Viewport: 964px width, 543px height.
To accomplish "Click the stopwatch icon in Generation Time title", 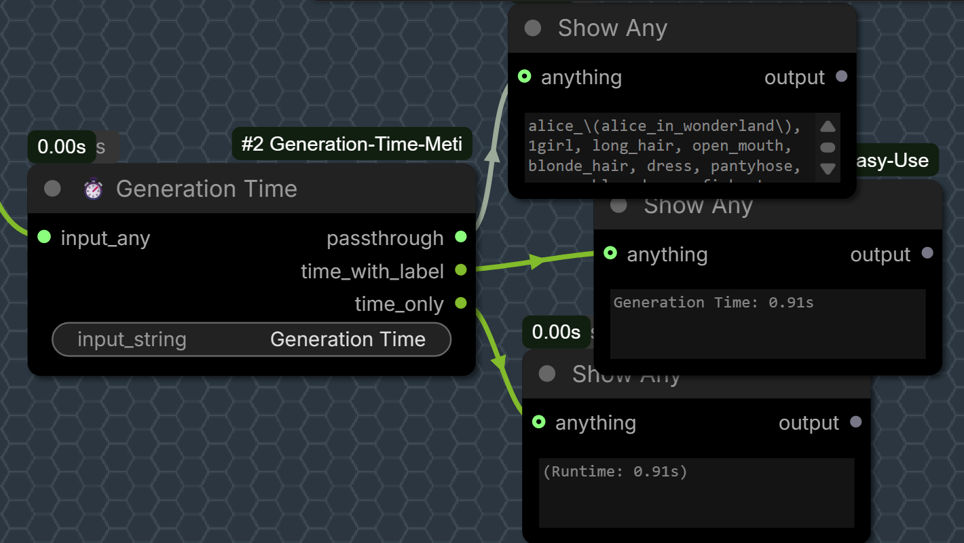I will pos(93,189).
